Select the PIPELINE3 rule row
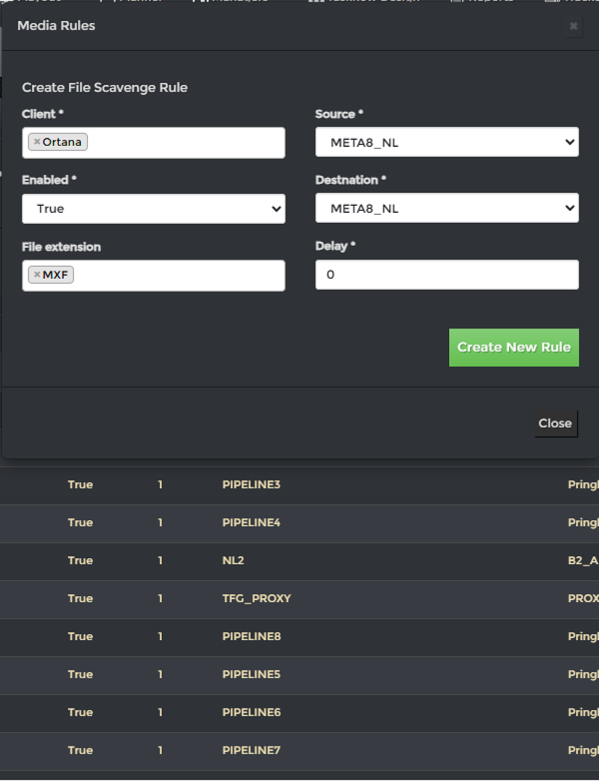This screenshot has width=599, height=782. 251,485
